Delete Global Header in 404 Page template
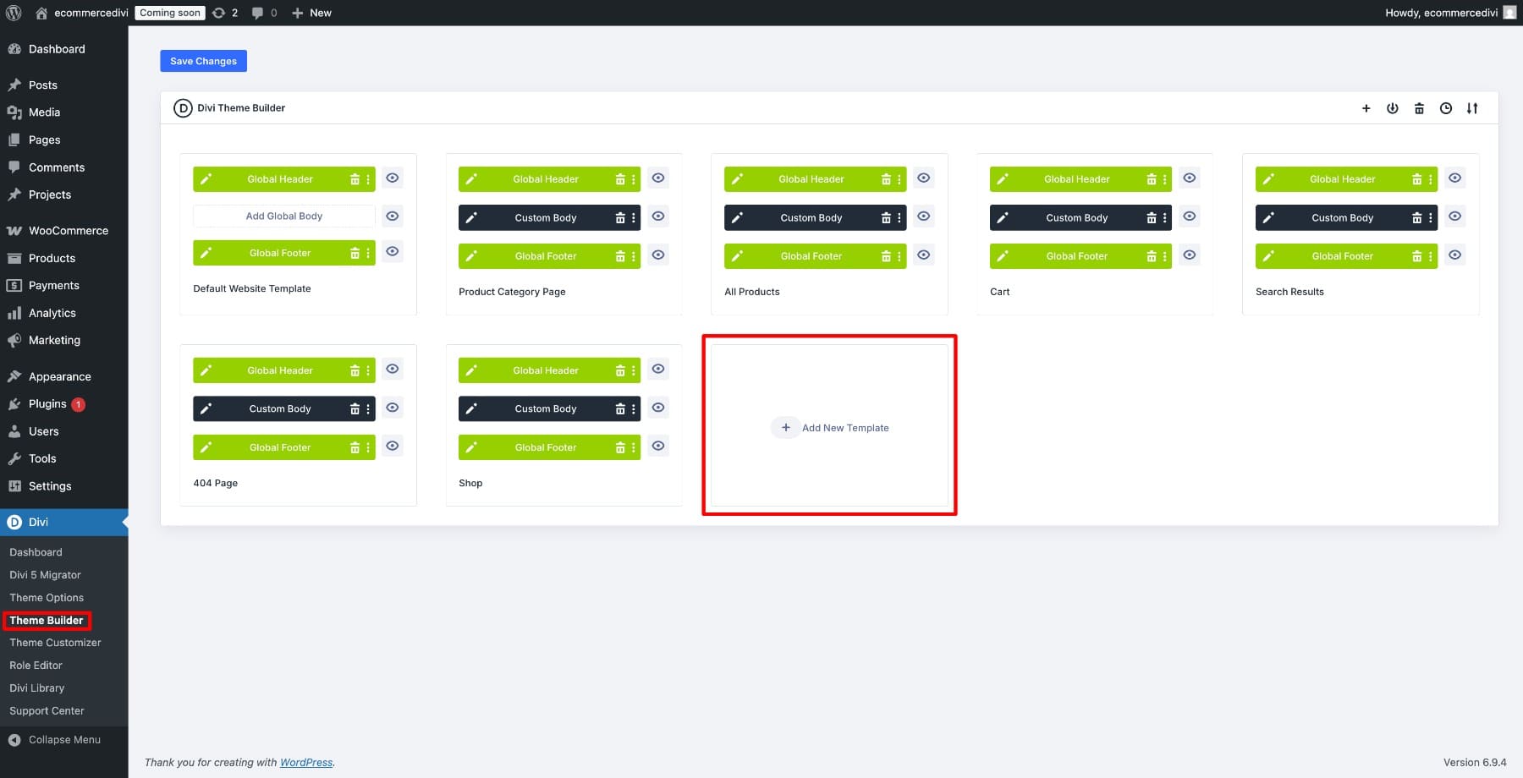Screen dimensions: 1523x778 click(355, 370)
